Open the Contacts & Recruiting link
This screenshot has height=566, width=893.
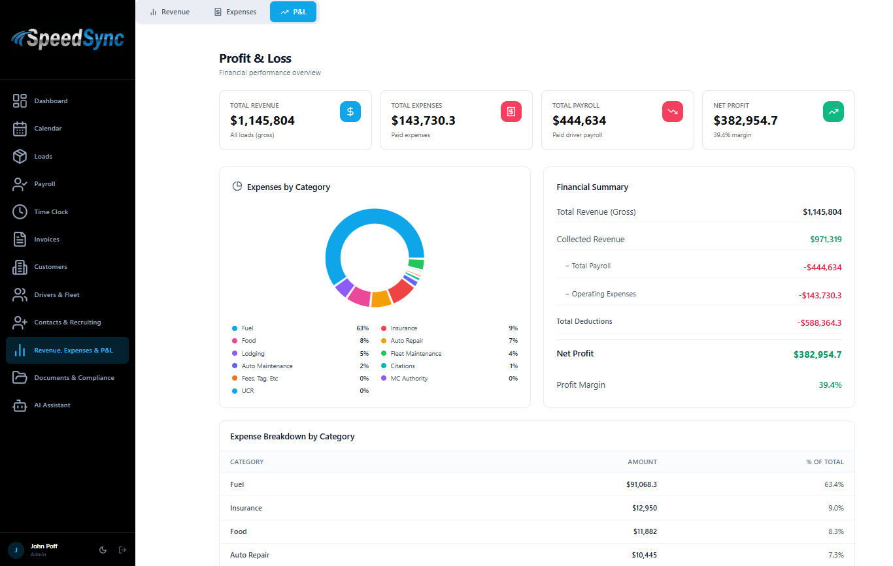coord(67,322)
